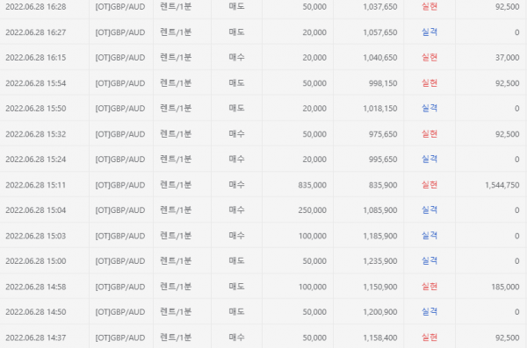
Task: Select the 1,235,900 balance value
Action: [x=380, y=261]
